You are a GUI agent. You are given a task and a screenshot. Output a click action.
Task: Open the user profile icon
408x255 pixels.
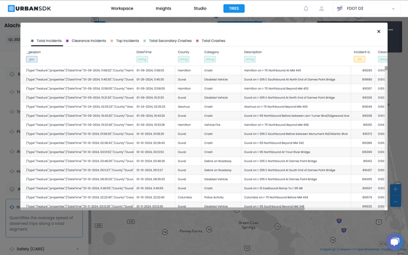pos(321,8)
